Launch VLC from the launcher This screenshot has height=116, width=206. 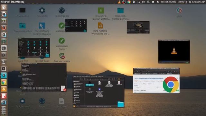(x=4, y=89)
